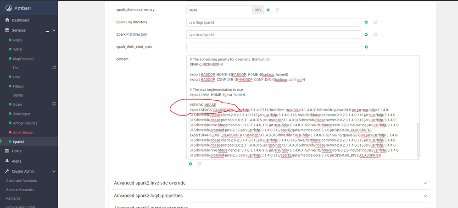Select the Oozie service
Viewport: 458px width, 208px height.
[17, 104]
